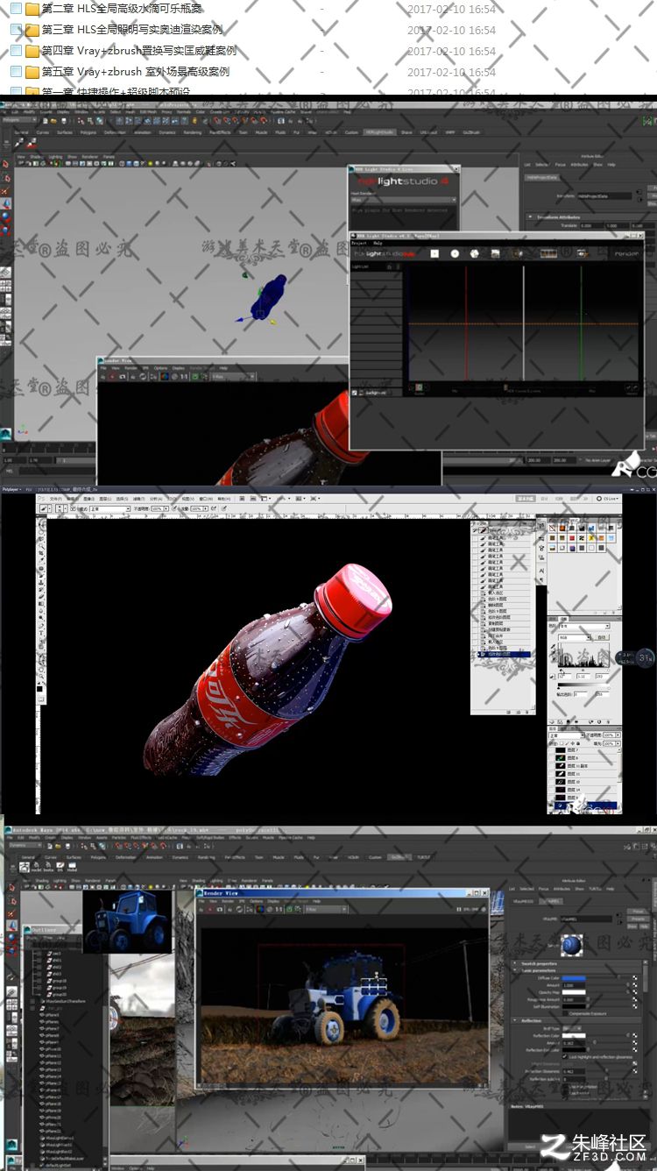Toggle the light checkbox in HDR Light Studio list
Image resolution: width=657 pixels, height=1171 pixels.
click(x=355, y=394)
